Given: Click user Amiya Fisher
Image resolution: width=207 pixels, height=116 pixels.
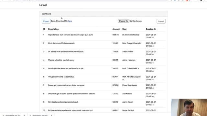Looking at the screenshot, I should [x=128, y=52].
